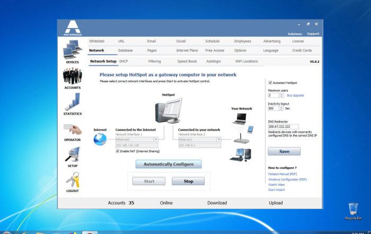Viewport: 371px width, 234px height.
Task: Increase the Maximum users value
Action: coord(281,94)
